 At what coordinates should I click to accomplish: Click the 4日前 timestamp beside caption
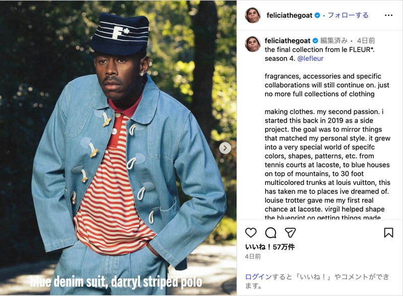click(366, 41)
